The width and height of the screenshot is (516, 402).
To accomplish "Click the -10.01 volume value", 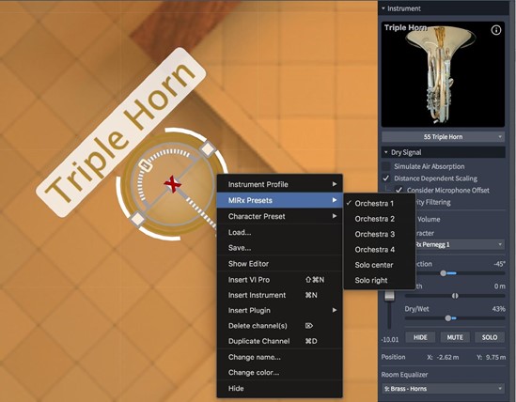I will (x=390, y=339).
